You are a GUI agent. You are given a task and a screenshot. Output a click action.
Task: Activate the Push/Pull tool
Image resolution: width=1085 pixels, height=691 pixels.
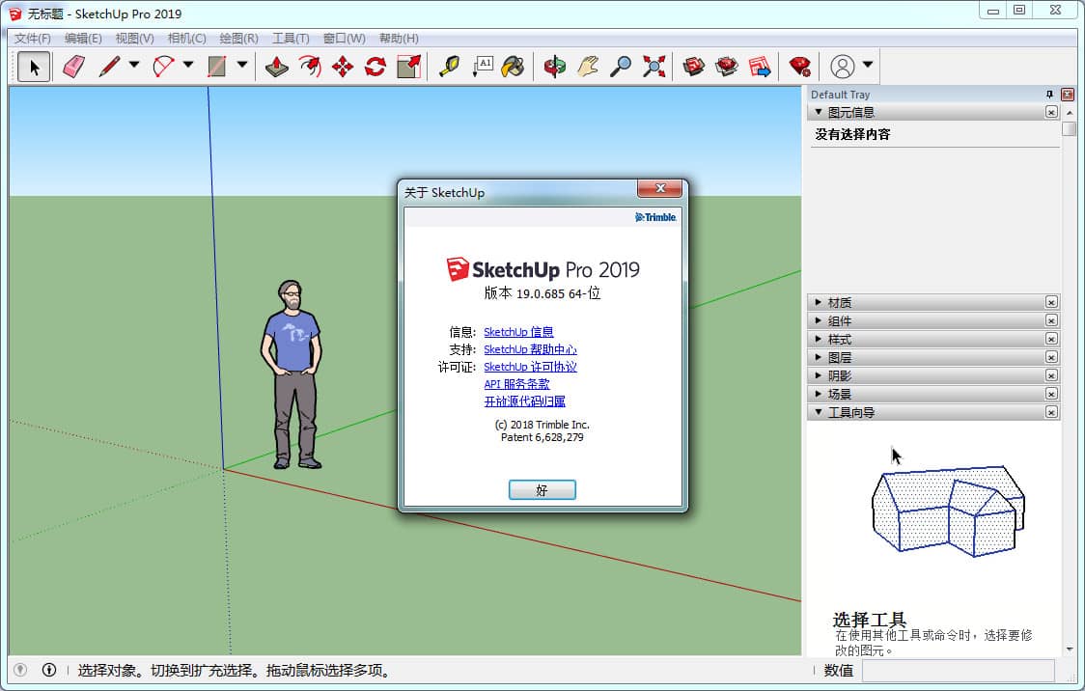pyautogui.click(x=277, y=67)
